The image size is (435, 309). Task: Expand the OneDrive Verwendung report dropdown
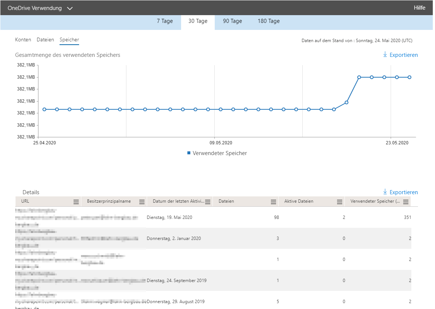[70, 8]
